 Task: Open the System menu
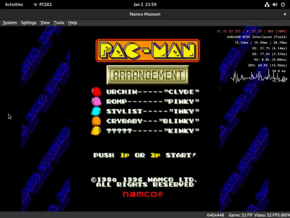[x=10, y=23]
